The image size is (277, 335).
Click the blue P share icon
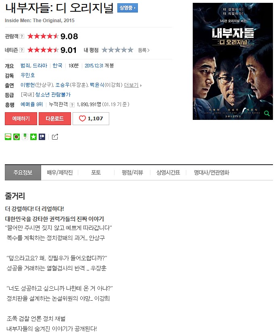click(x=42, y=137)
